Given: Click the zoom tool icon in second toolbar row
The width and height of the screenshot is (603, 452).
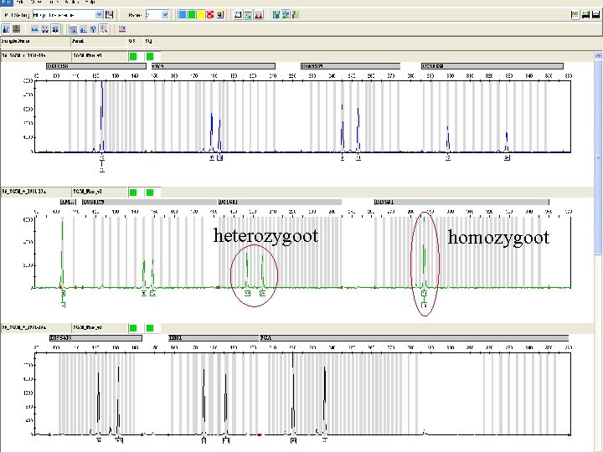Looking at the screenshot, I should coord(103,28).
